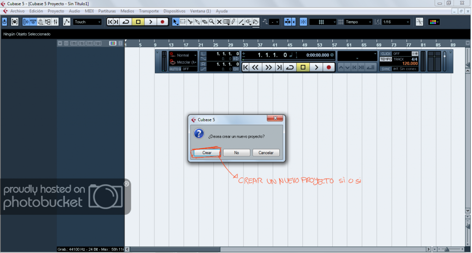The width and height of the screenshot is (472, 253).
Task: Open the 1/16 quantize dropdown
Action: pyautogui.click(x=396, y=22)
